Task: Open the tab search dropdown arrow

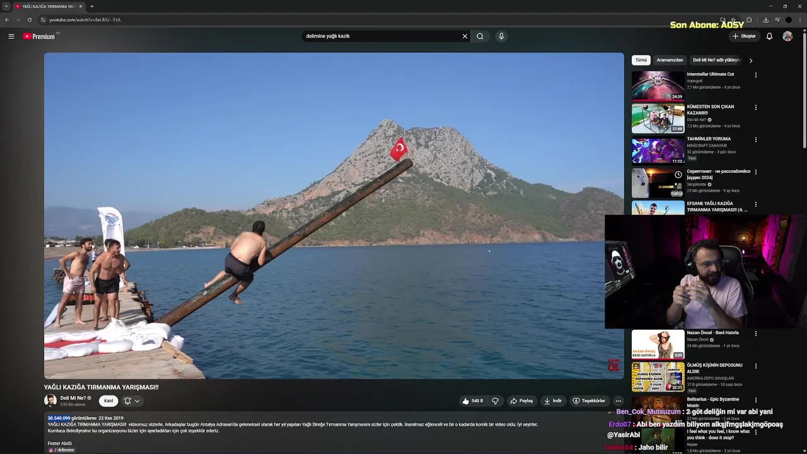Action: 6,6
